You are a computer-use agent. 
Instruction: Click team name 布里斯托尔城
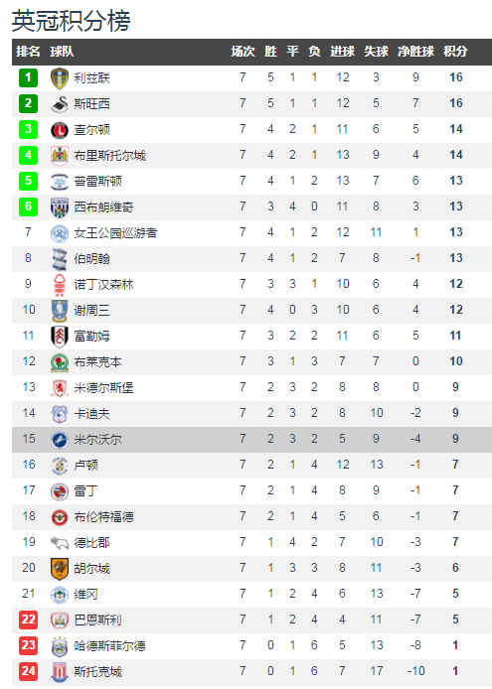pyautogui.click(x=109, y=156)
